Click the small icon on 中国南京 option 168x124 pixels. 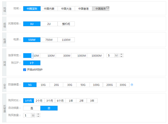[108, 7]
